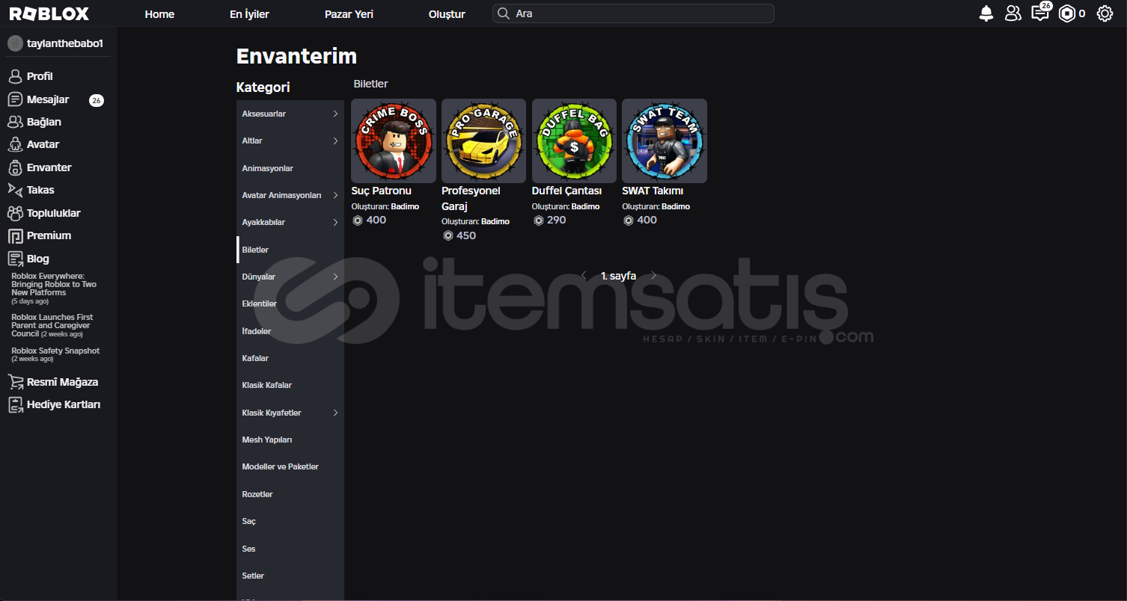Image resolution: width=1127 pixels, height=601 pixels.
Task: Click the Robux balance icon
Action: (1066, 13)
